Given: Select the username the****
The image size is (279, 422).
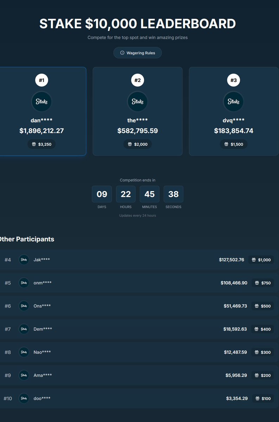Looking at the screenshot, I should tap(138, 120).
